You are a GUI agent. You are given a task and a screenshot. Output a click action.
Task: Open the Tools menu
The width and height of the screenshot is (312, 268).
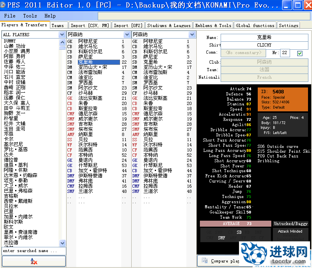[30, 16]
